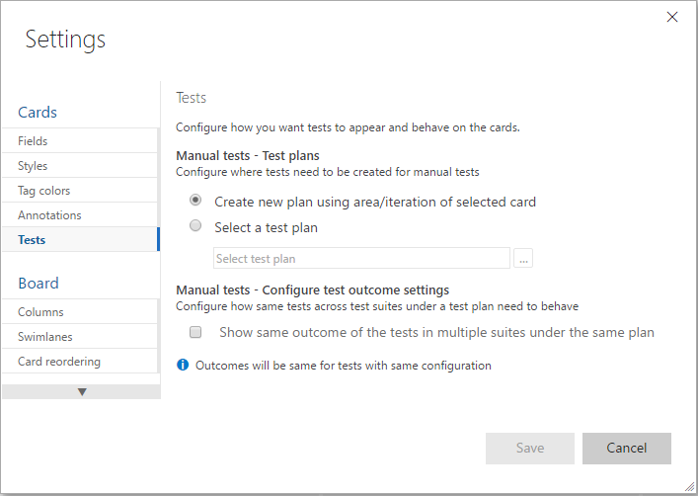This screenshot has height=496, width=698.
Task: Click the ellipsis browse button for test plan
Action: coord(523,258)
